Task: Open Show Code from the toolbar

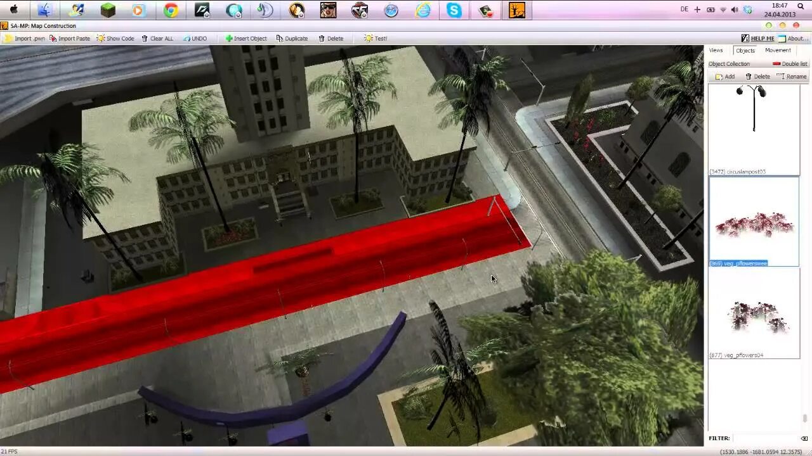Action: pyautogui.click(x=115, y=39)
